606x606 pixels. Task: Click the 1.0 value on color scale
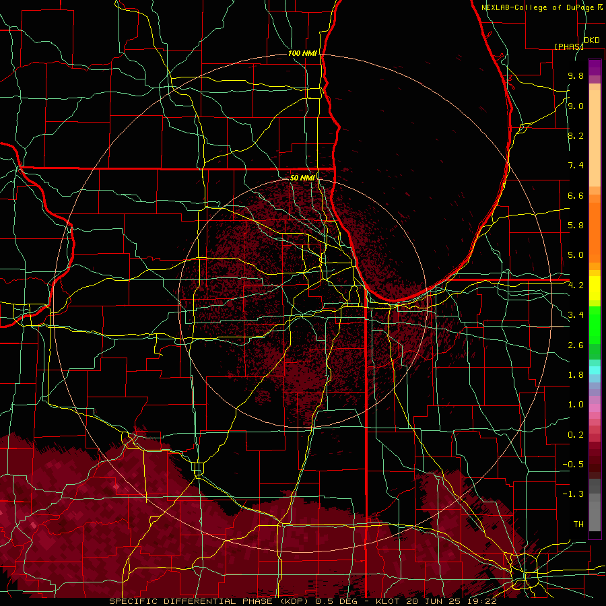coord(576,405)
